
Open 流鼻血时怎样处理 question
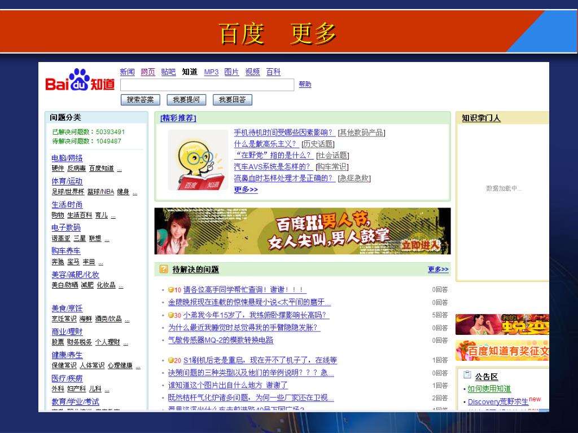pyautogui.click(x=284, y=178)
